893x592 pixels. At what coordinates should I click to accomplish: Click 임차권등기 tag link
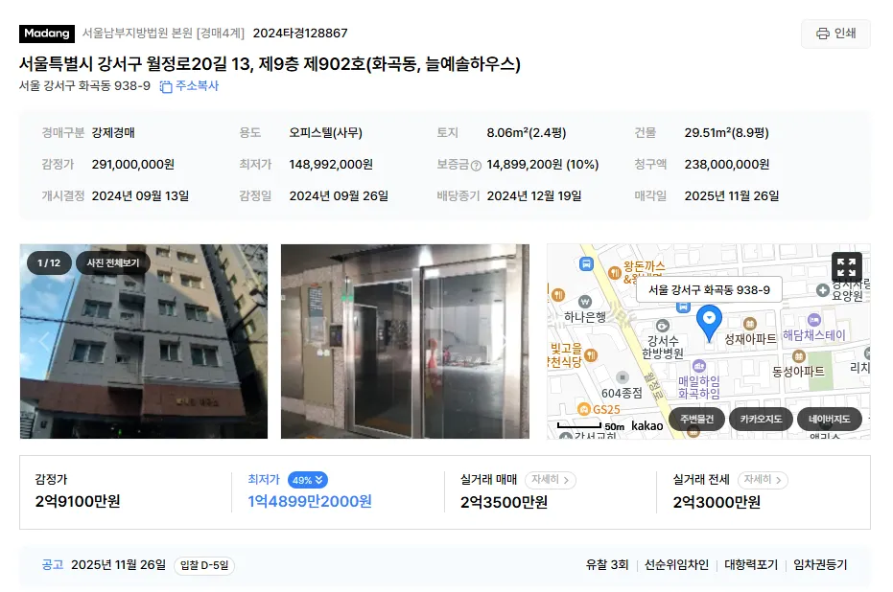point(820,565)
